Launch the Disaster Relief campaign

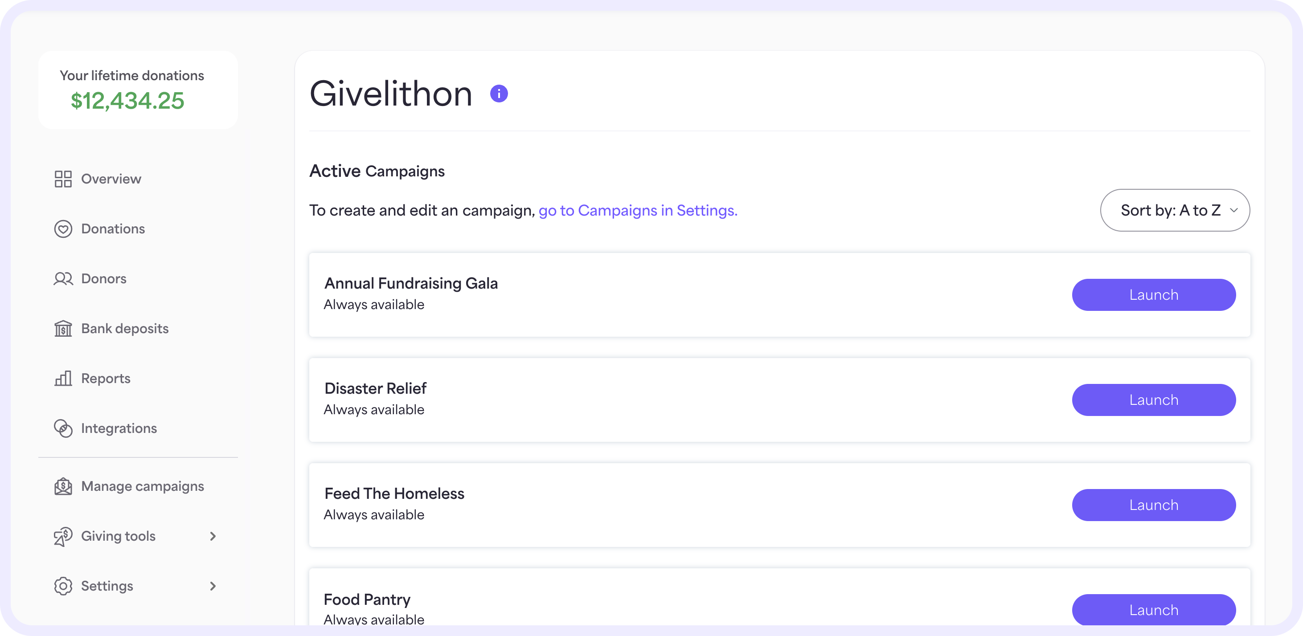(x=1153, y=400)
